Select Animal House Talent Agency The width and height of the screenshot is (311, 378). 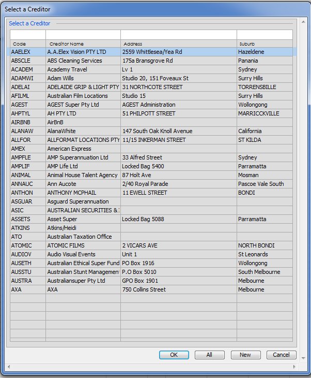pos(82,175)
